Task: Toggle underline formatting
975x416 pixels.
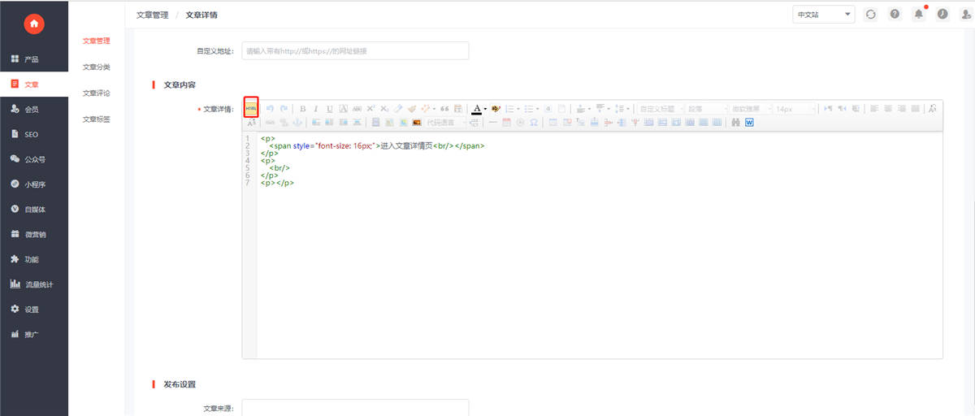Action: click(329, 108)
